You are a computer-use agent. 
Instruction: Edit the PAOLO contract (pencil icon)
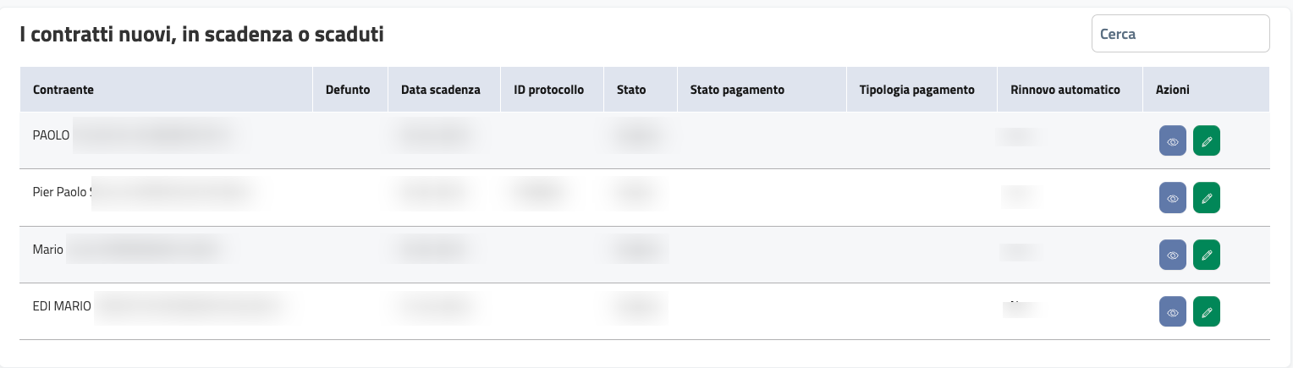click(x=1207, y=141)
